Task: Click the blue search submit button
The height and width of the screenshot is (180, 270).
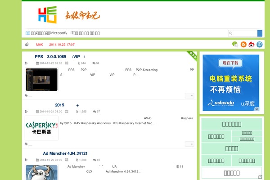Action: pos(260,33)
